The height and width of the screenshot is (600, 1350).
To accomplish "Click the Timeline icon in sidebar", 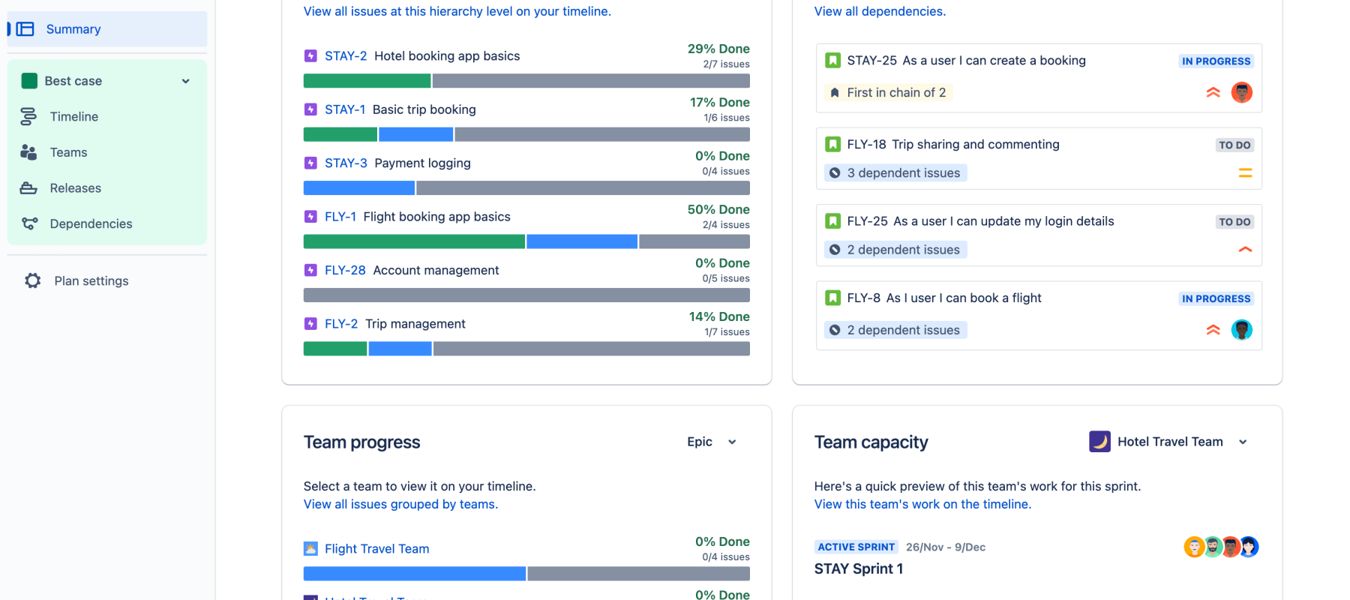I will coord(28,116).
